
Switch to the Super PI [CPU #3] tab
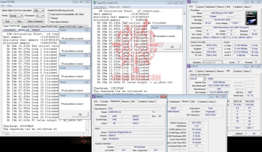(67, 26)
